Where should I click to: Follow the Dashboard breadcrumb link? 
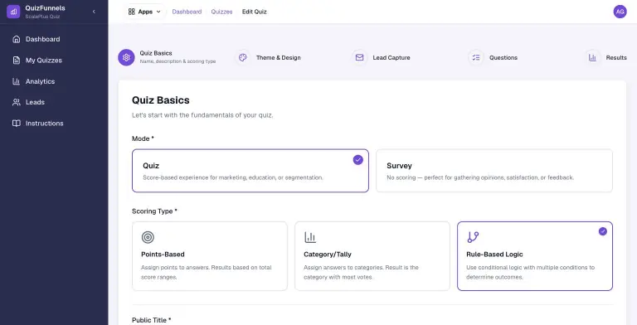point(187,12)
